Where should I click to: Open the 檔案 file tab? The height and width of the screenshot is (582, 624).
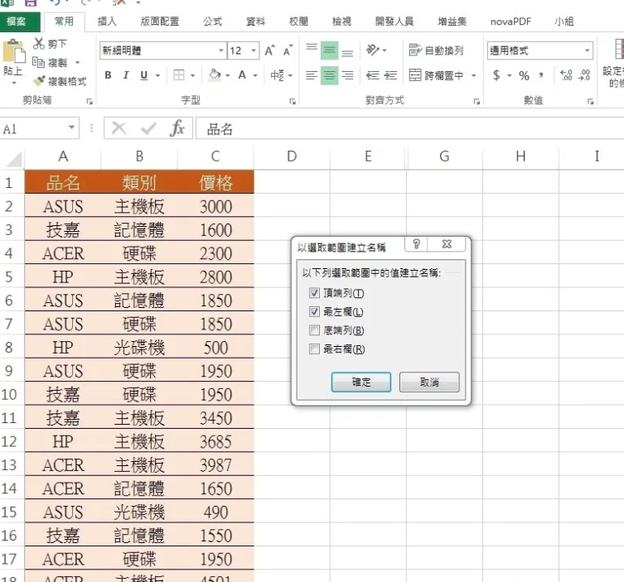[17, 22]
